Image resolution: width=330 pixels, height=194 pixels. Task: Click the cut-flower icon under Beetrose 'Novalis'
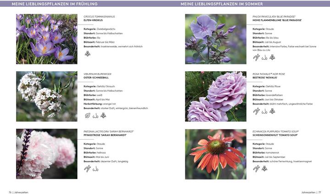click(x=256, y=111)
